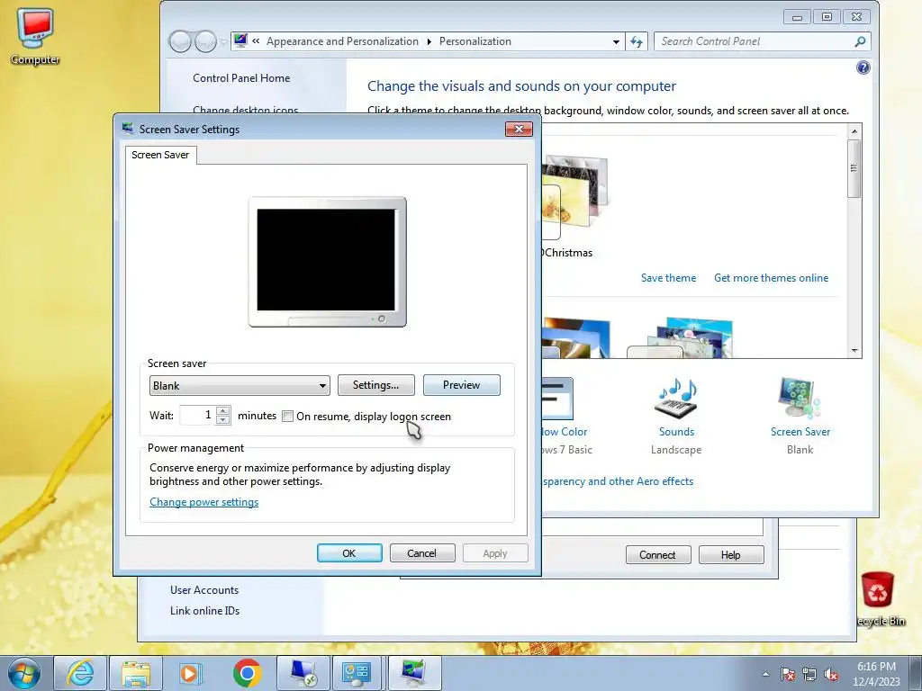Close Screen Saver Settings dialog
Image resolution: width=922 pixels, height=691 pixels.
(x=519, y=130)
